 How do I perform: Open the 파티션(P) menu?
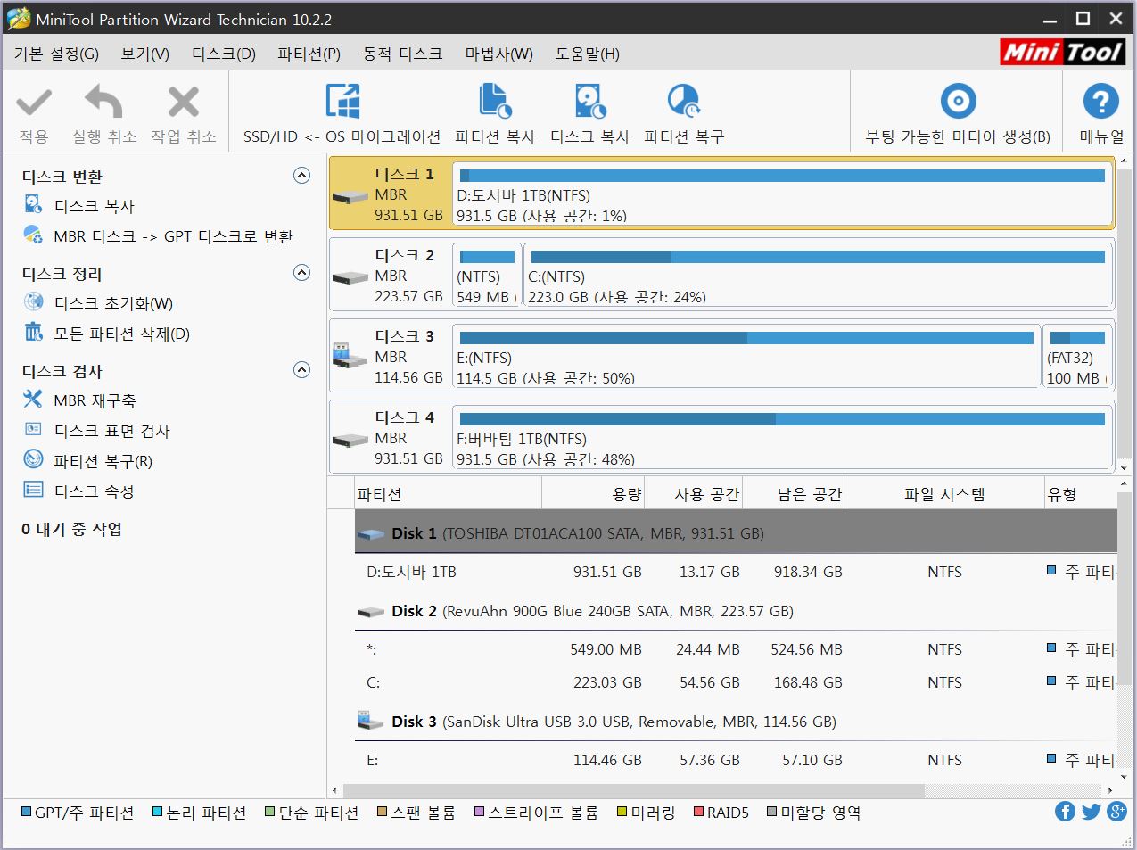tap(309, 54)
